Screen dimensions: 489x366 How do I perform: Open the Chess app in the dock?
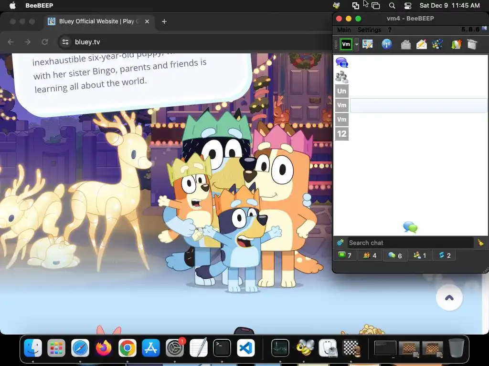pyautogui.click(x=351, y=347)
